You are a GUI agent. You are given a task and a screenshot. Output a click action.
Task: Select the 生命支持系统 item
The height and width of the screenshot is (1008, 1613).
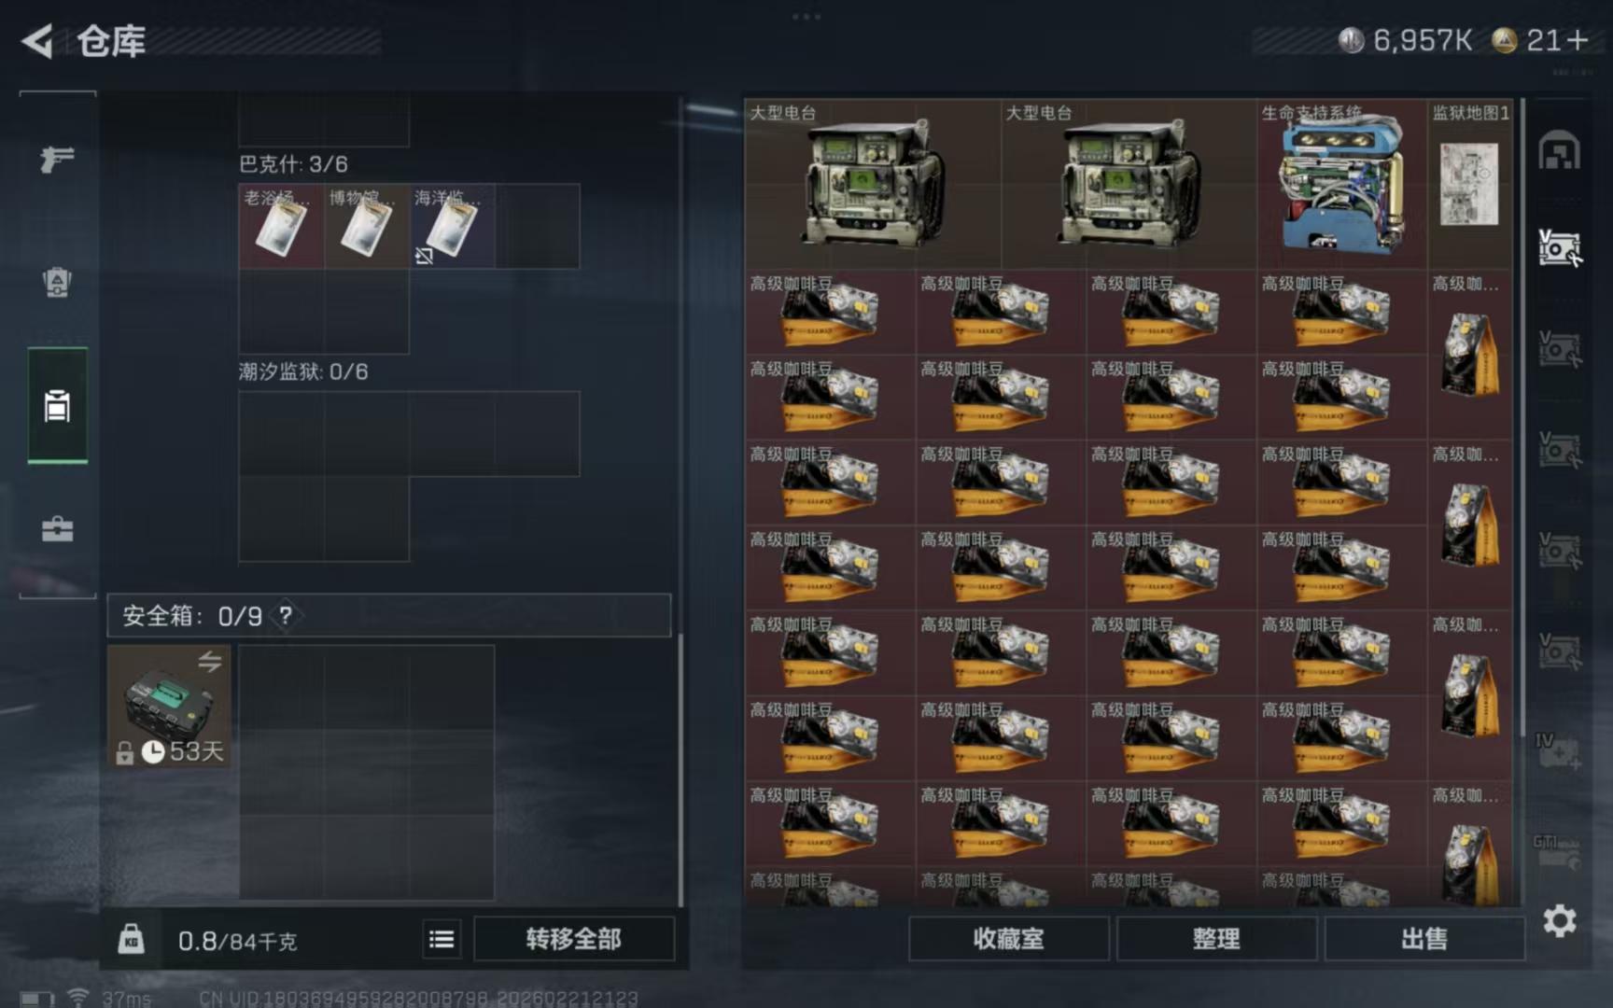point(1341,184)
